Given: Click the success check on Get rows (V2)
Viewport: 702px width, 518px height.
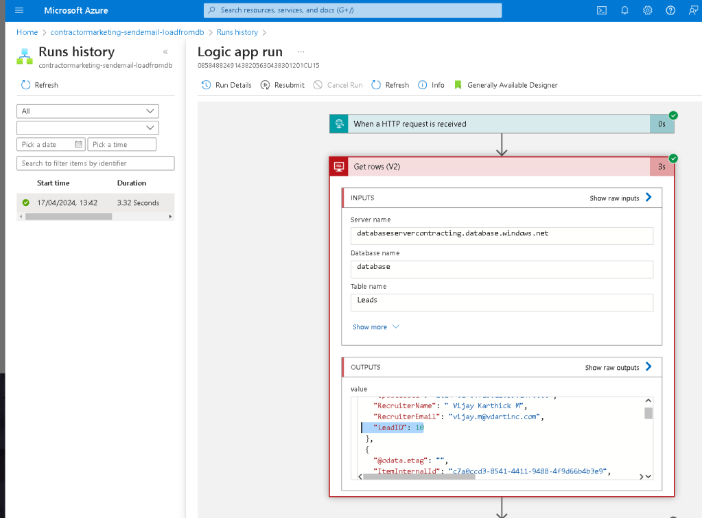Looking at the screenshot, I should coord(673,158).
